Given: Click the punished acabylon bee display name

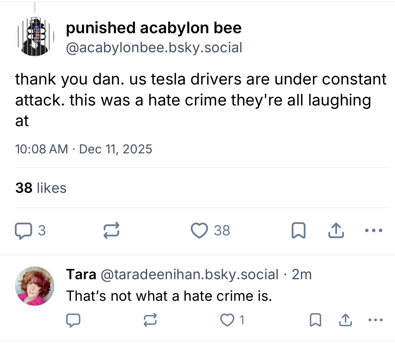Looking at the screenshot, I should (153, 28).
